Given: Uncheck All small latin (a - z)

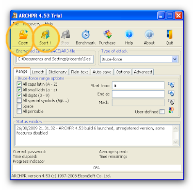Looking at the screenshot, I should coord(19,90).
